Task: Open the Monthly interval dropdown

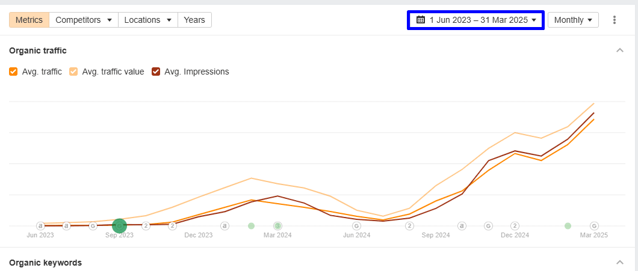Action: click(x=573, y=20)
